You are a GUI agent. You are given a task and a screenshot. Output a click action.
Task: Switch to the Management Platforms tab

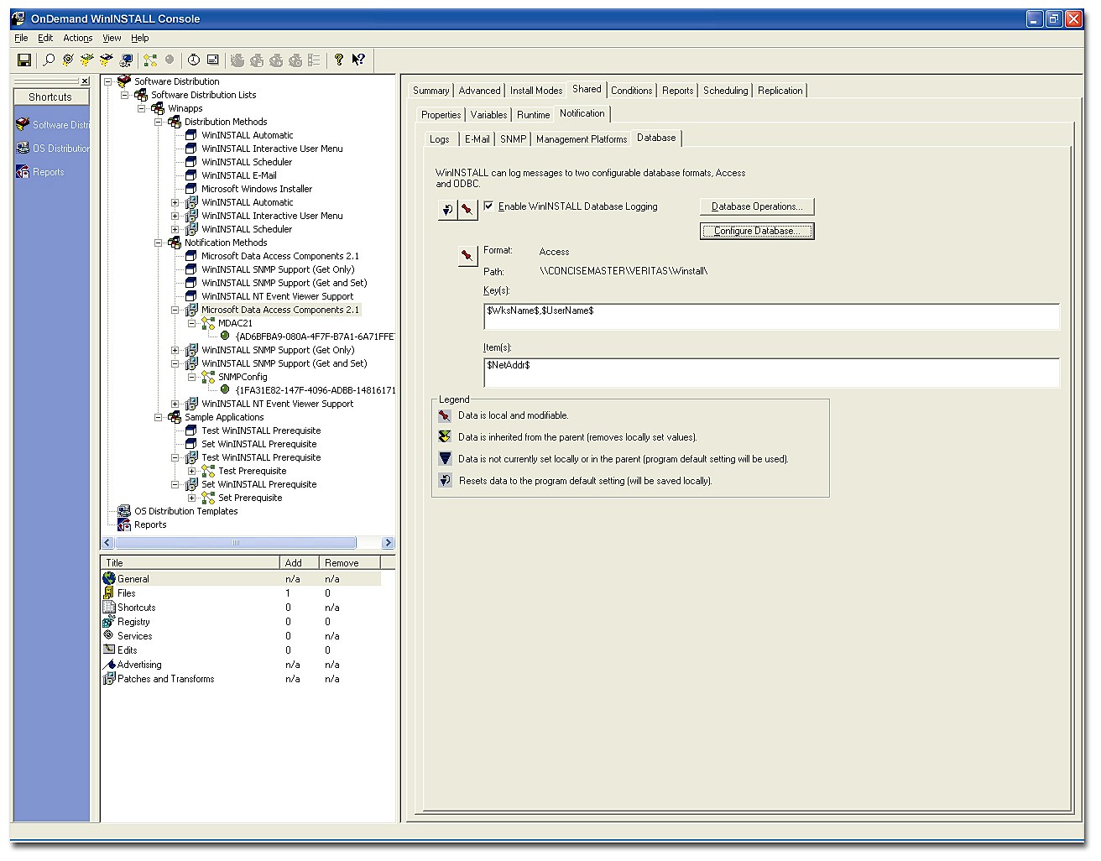pos(582,139)
